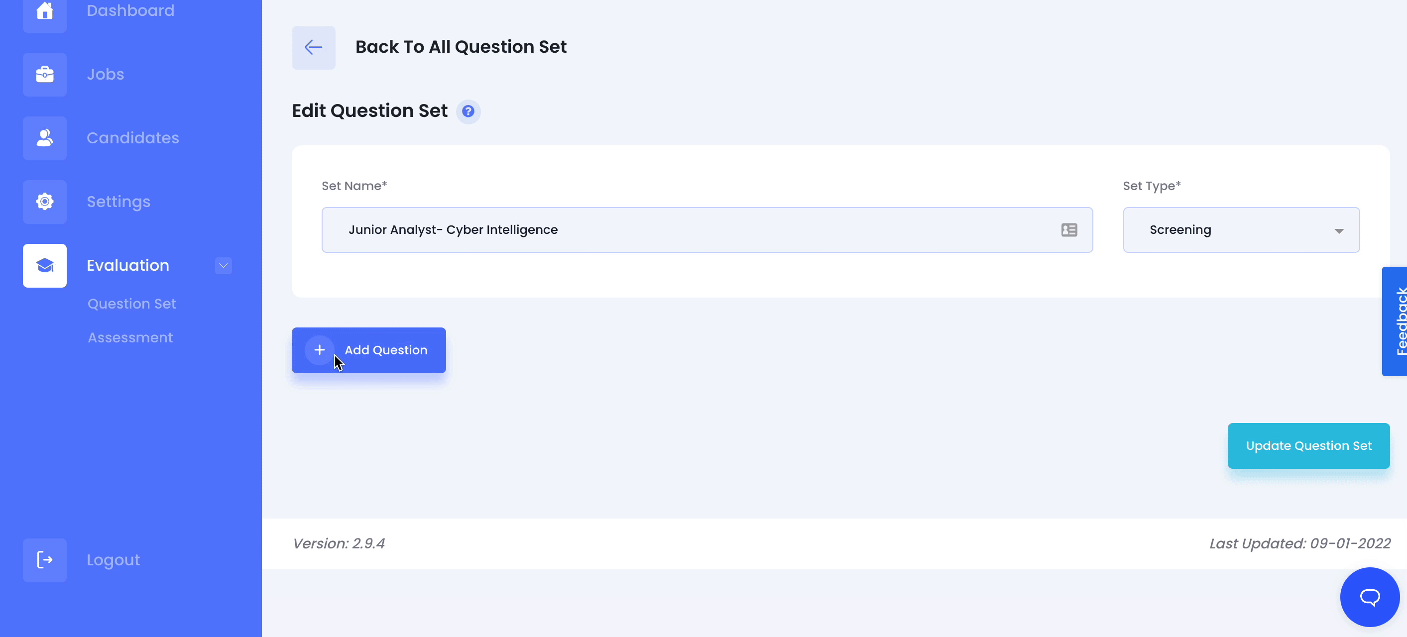Image resolution: width=1407 pixels, height=637 pixels.
Task: Click Update Question Set button
Action: [x=1308, y=446]
